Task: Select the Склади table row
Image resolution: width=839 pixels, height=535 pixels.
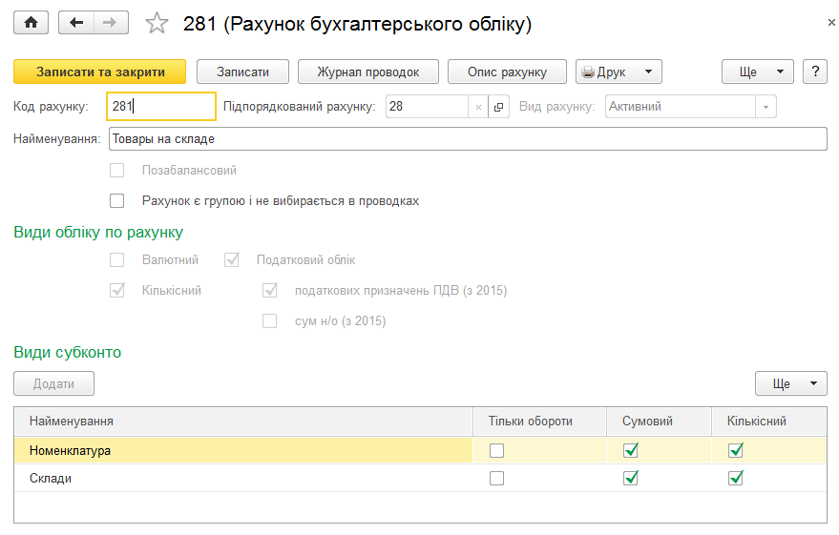Action: pos(420,478)
